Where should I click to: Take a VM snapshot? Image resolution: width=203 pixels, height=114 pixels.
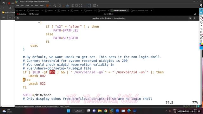click(x=60, y=6)
